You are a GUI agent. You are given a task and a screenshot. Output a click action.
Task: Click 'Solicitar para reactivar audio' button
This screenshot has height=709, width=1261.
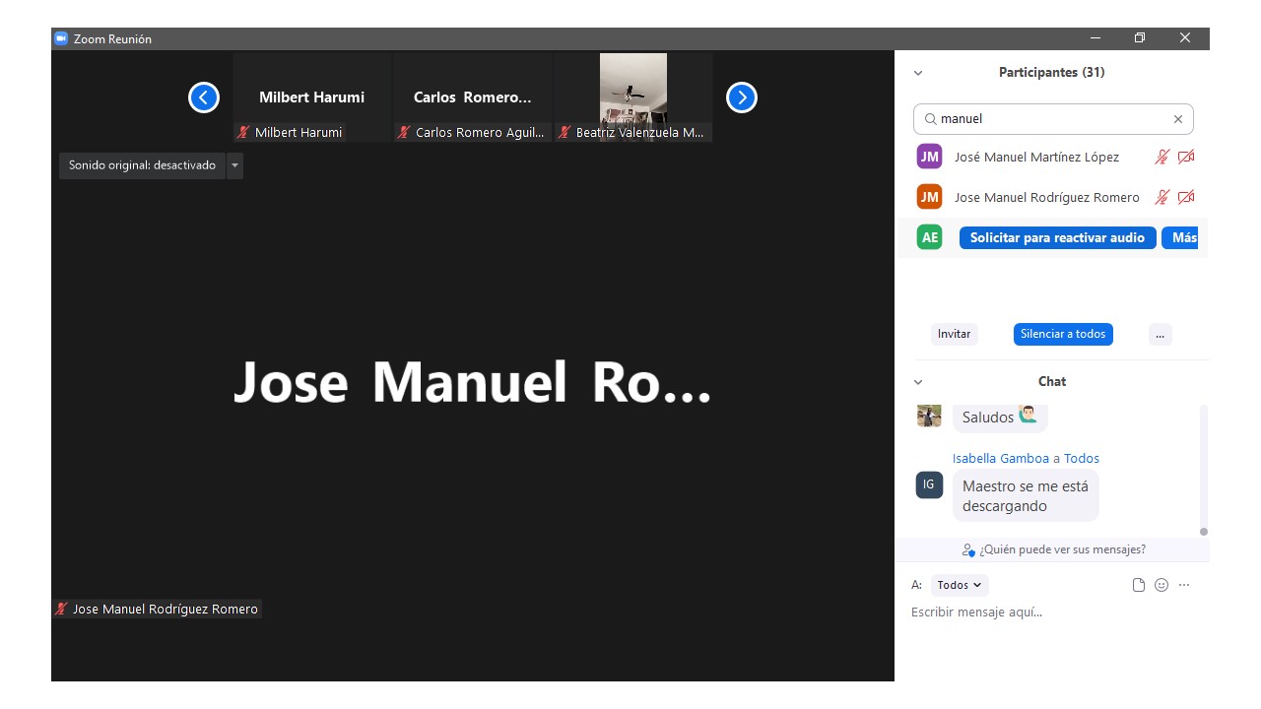(x=1057, y=237)
